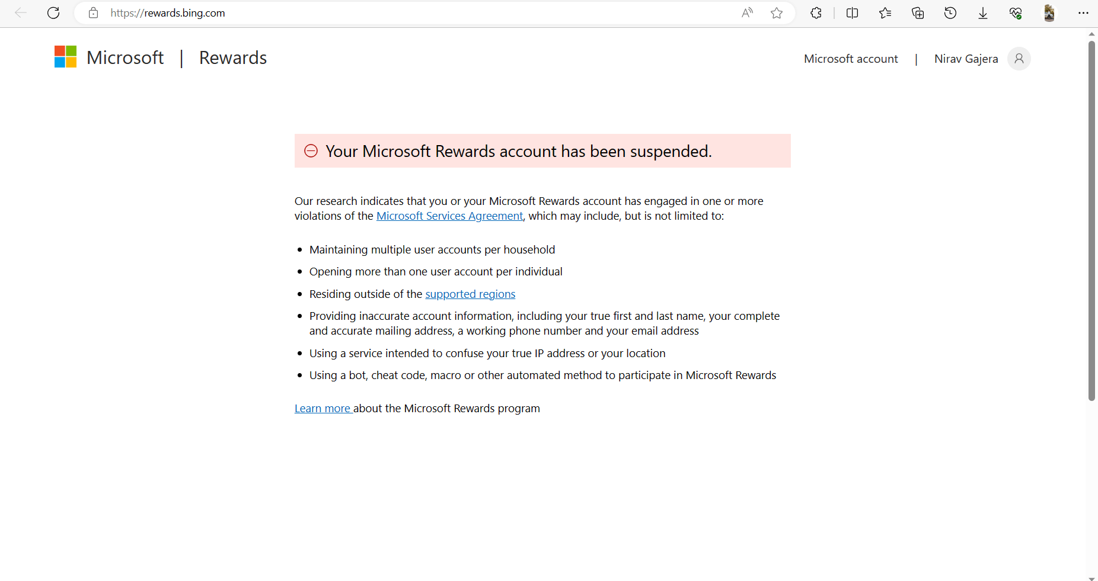Click the Microsoft logo
Image resolution: width=1098 pixels, height=581 pixels.
(x=65, y=57)
